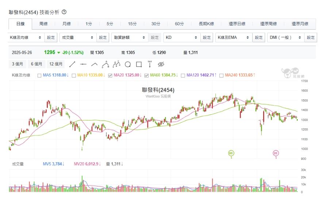Click 設定 next to KD dropdown
Screen dimensions: 323x201
point(207,37)
